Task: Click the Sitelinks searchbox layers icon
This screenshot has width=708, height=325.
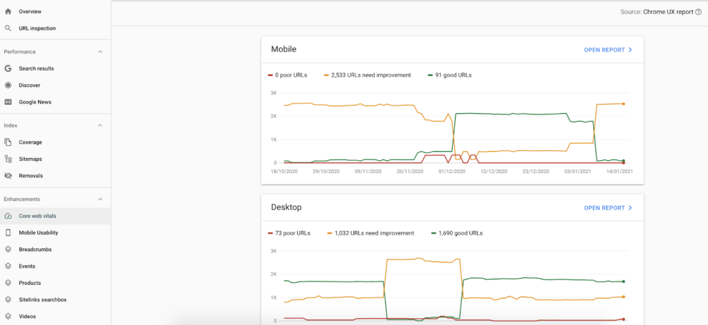Action: tap(8, 299)
